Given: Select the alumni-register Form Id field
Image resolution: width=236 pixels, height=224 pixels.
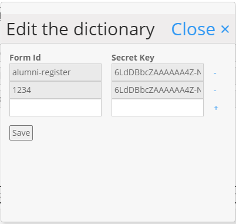Looking at the screenshot, I should point(55,72).
